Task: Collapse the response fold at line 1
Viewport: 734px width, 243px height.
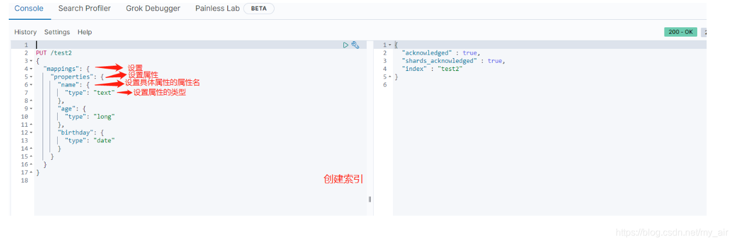Action: (390, 45)
